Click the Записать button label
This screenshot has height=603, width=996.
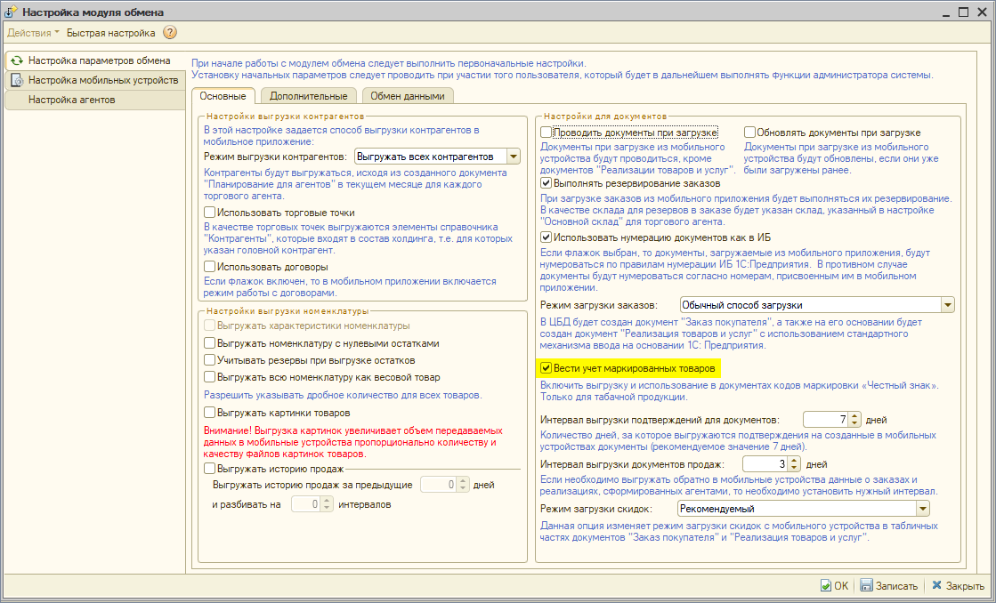coord(896,586)
